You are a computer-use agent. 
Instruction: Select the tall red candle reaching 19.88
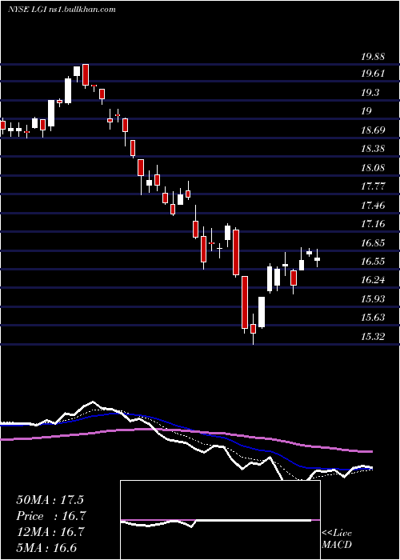tap(86, 75)
